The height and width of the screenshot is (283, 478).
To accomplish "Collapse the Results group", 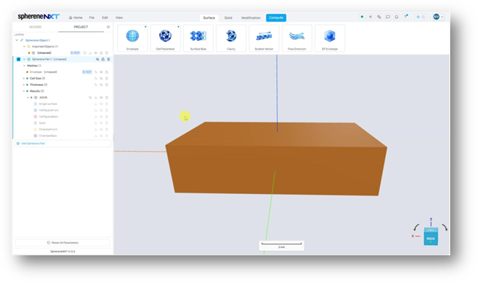I will click(x=24, y=91).
